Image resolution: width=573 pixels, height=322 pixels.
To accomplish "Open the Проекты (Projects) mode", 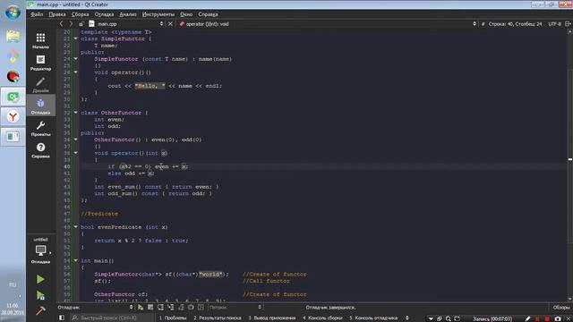I will click(40, 128).
